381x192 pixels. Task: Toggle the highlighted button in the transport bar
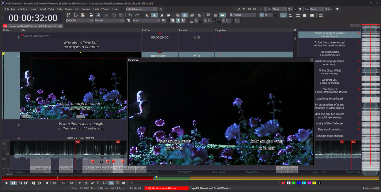[111, 183]
